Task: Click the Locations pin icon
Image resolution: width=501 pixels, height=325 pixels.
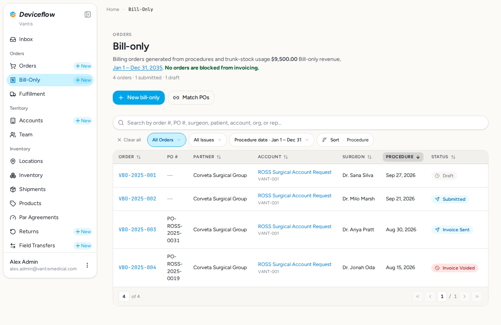Action: [13, 161]
